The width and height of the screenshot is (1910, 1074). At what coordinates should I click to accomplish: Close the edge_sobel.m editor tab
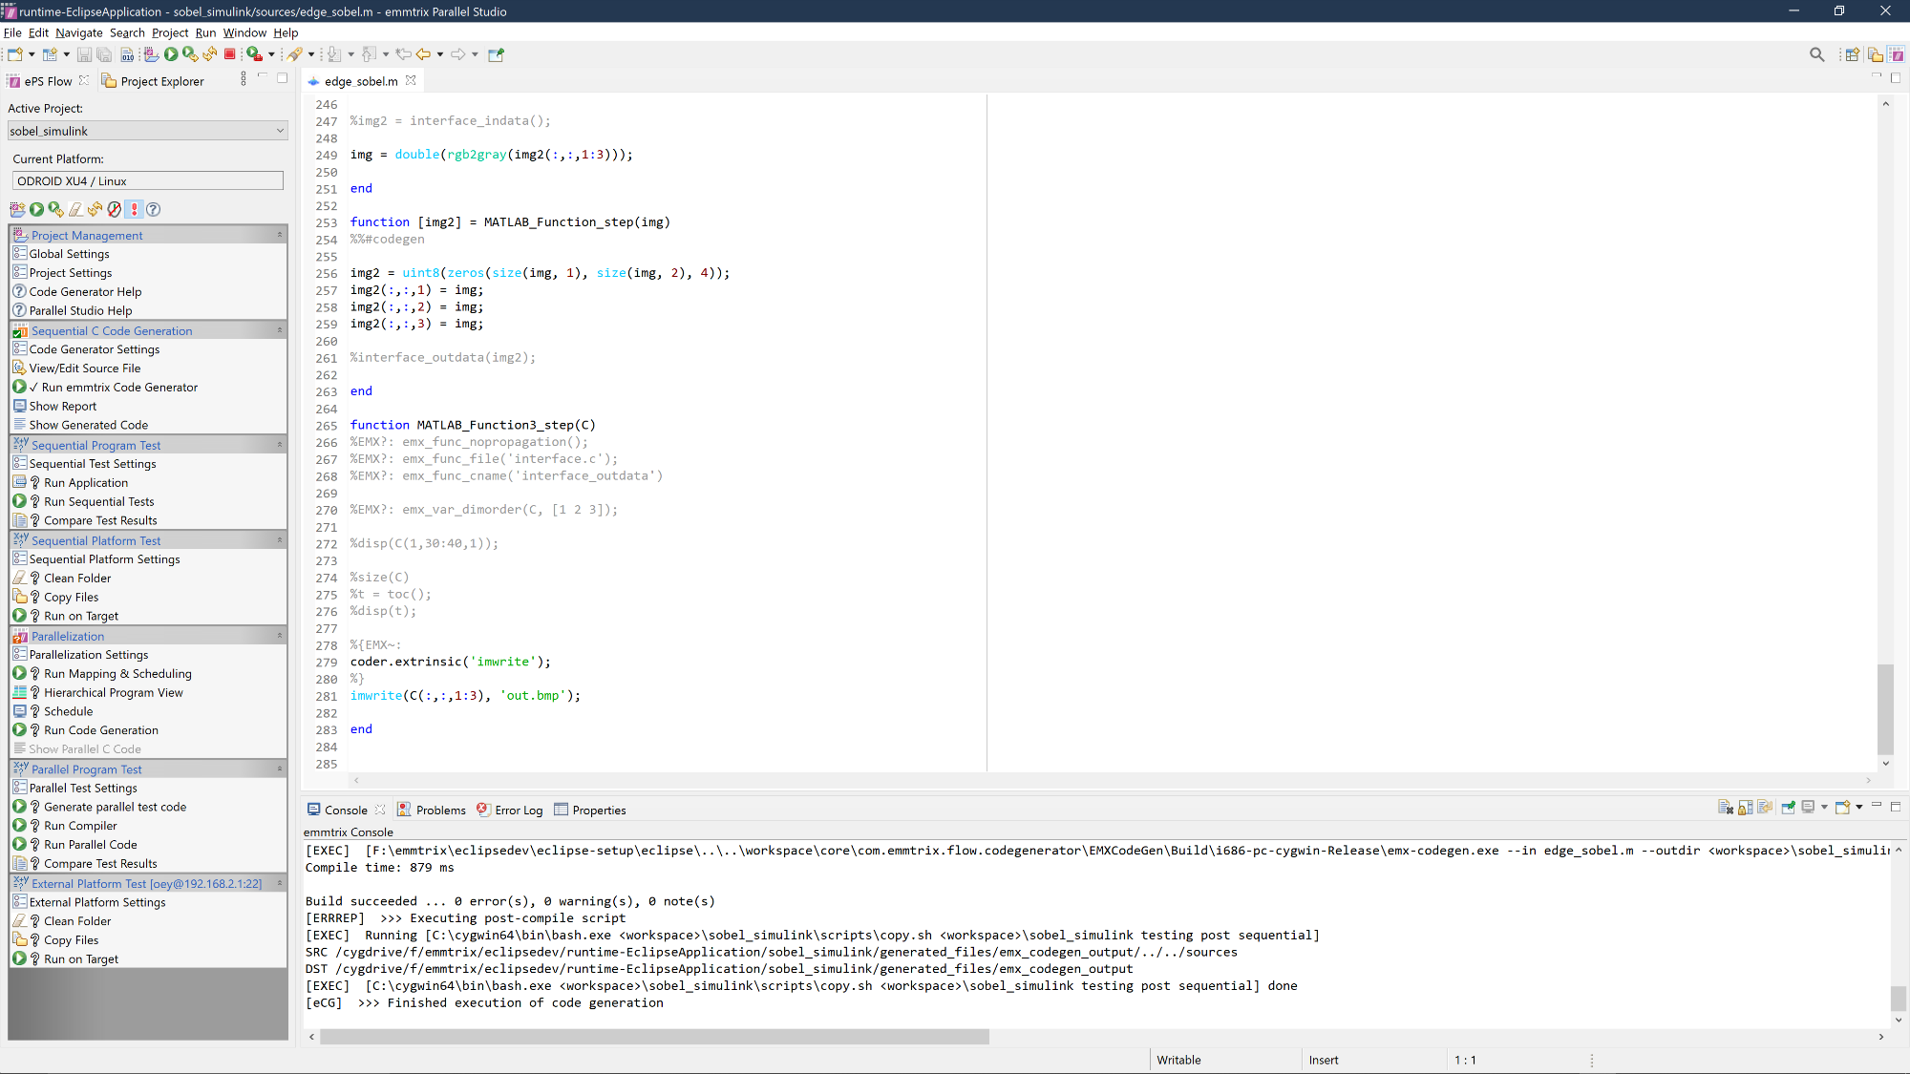[411, 80]
